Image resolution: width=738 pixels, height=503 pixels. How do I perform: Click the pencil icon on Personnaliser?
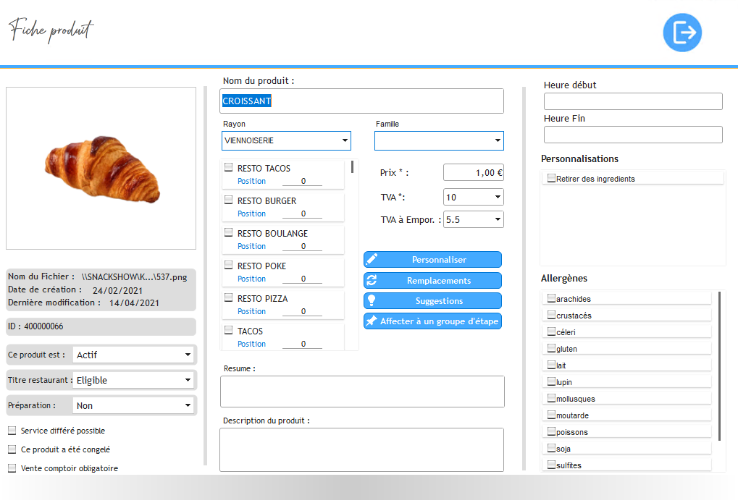[x=372, y=259]
